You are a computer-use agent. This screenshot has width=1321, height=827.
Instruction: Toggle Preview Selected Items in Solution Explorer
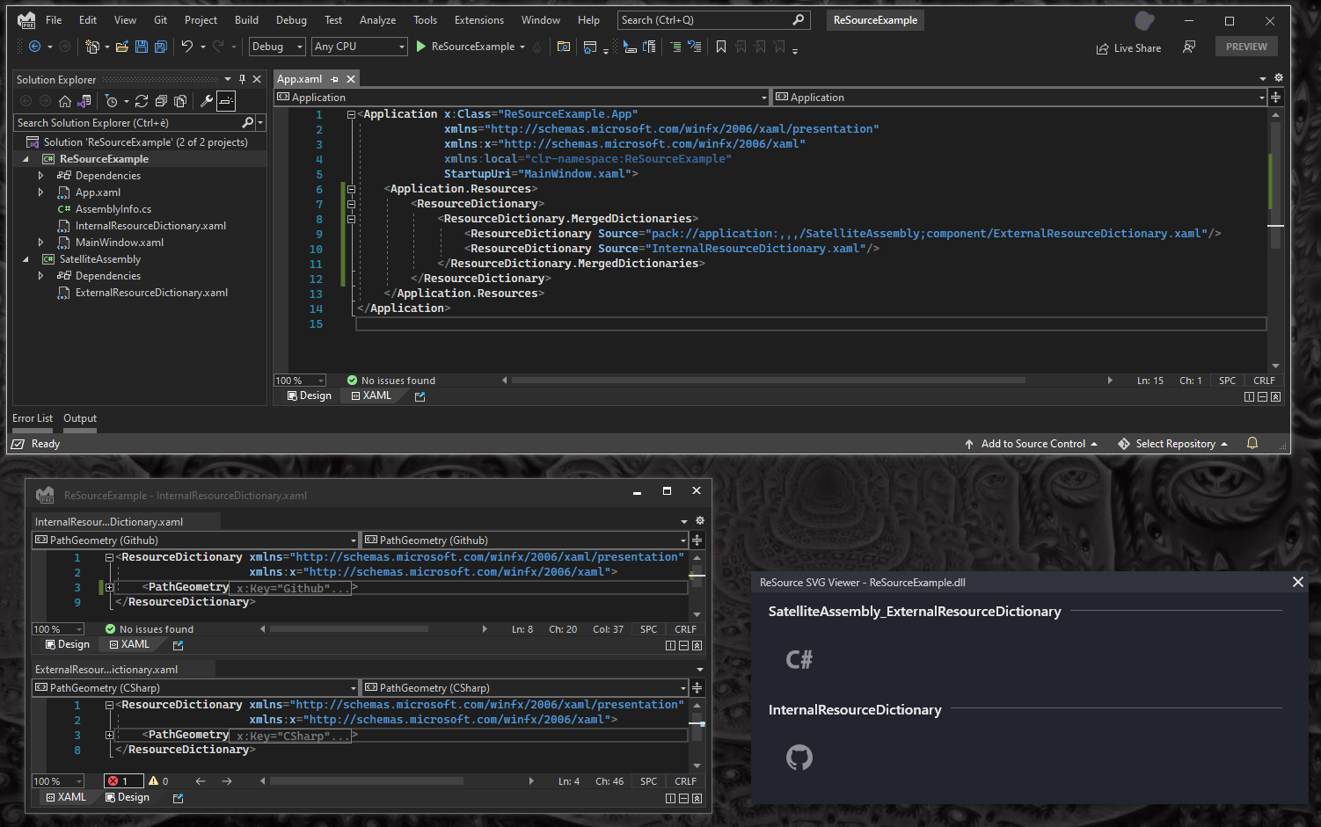point(226,101)
